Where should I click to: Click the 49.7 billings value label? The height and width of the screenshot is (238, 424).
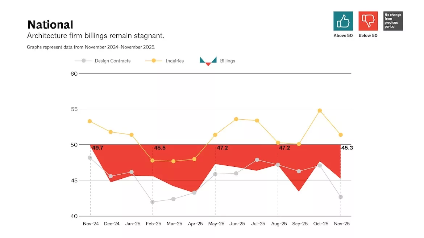pos(97,148)
